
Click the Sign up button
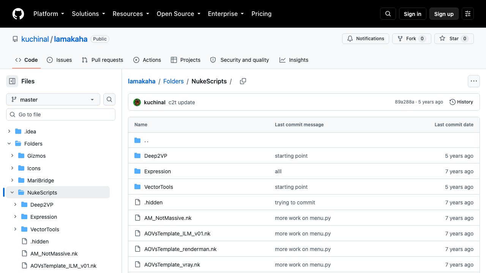tap(444, 14)
